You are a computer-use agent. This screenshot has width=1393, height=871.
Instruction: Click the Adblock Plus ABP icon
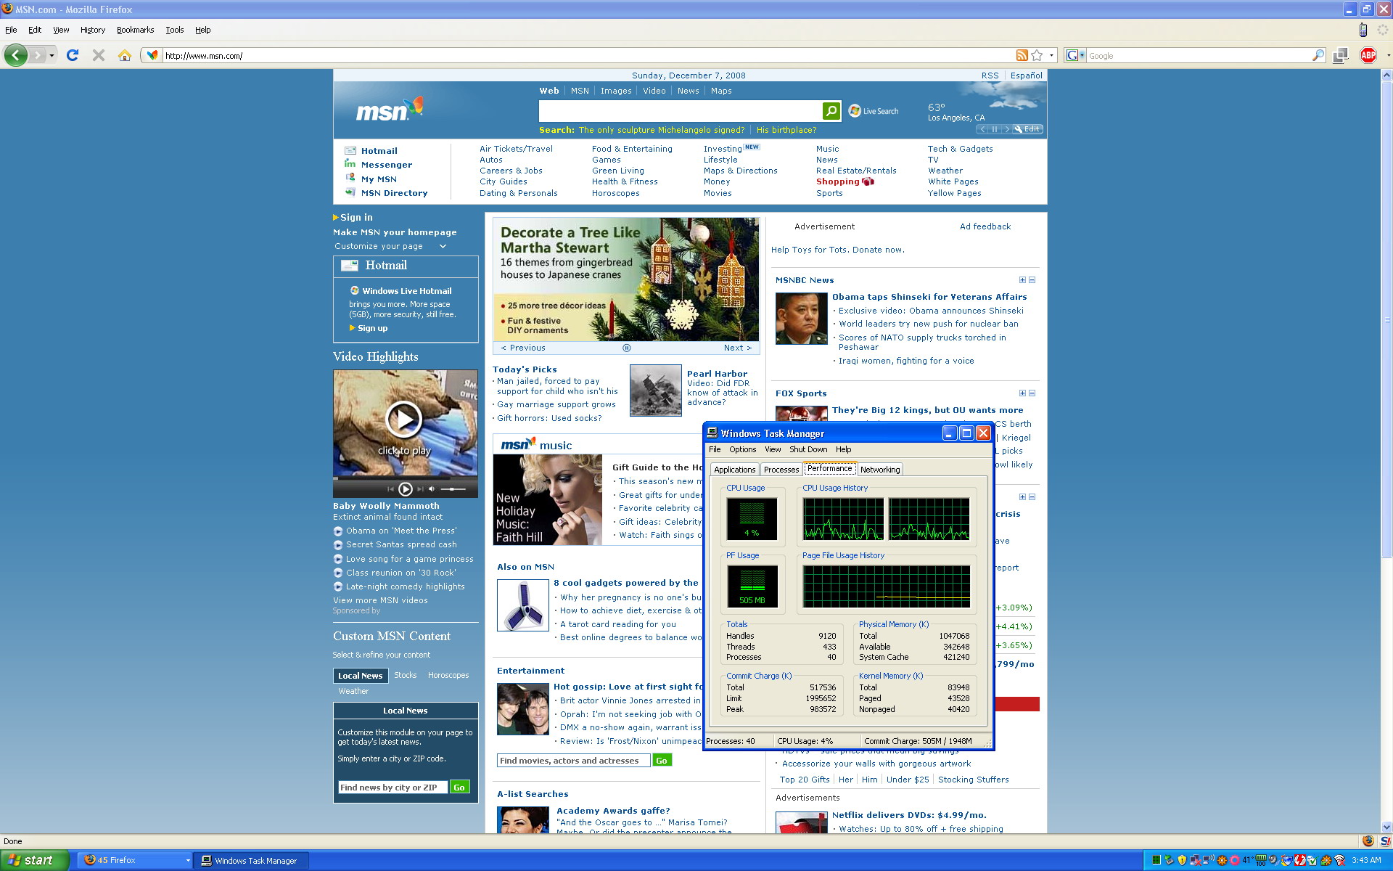(1368, 55)
